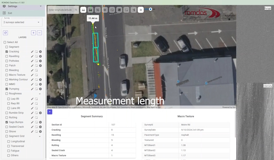Click the note icon for Cracking layer

point(36,52)
